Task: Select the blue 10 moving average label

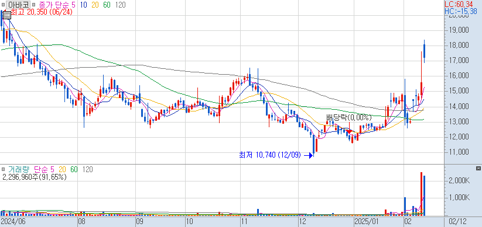Action: point(83,5)
